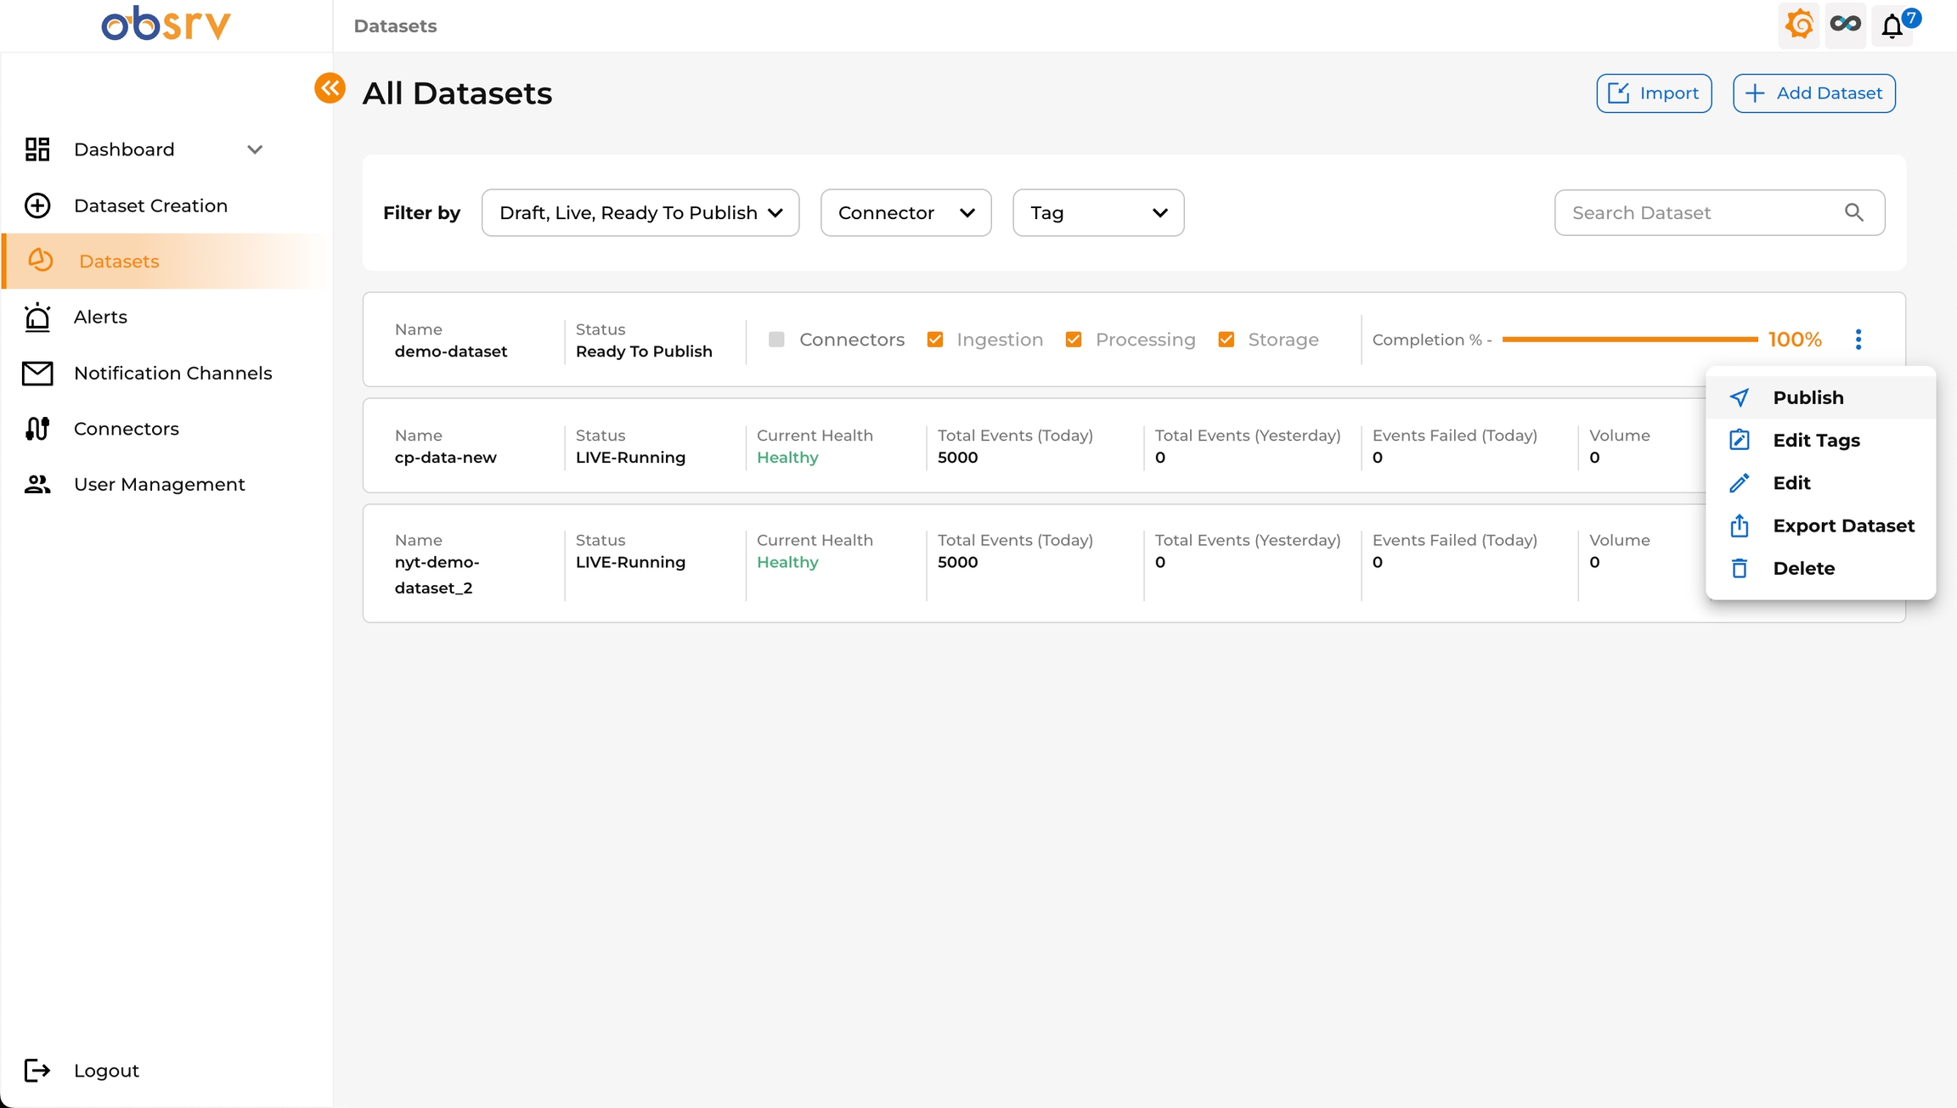
Task: Open notifications bell with badge 7
Action: coord(1892,26)
